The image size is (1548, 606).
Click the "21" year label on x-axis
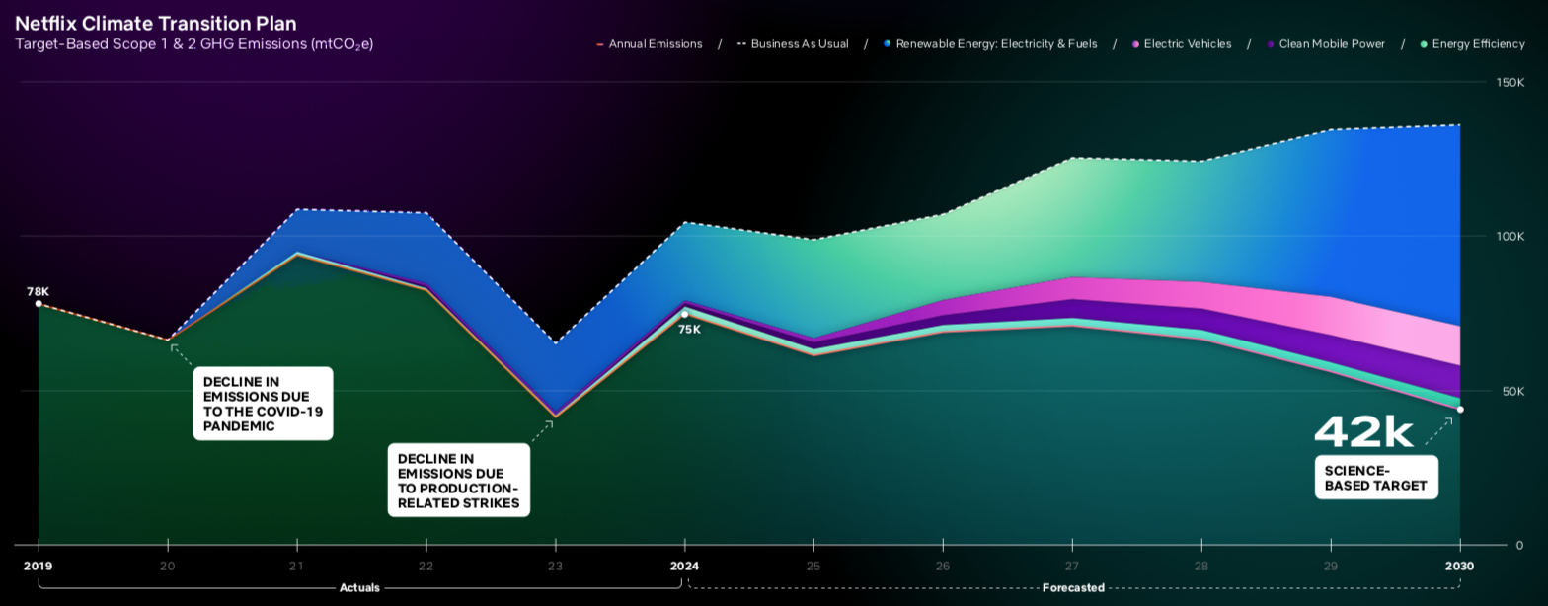(296, 567)
